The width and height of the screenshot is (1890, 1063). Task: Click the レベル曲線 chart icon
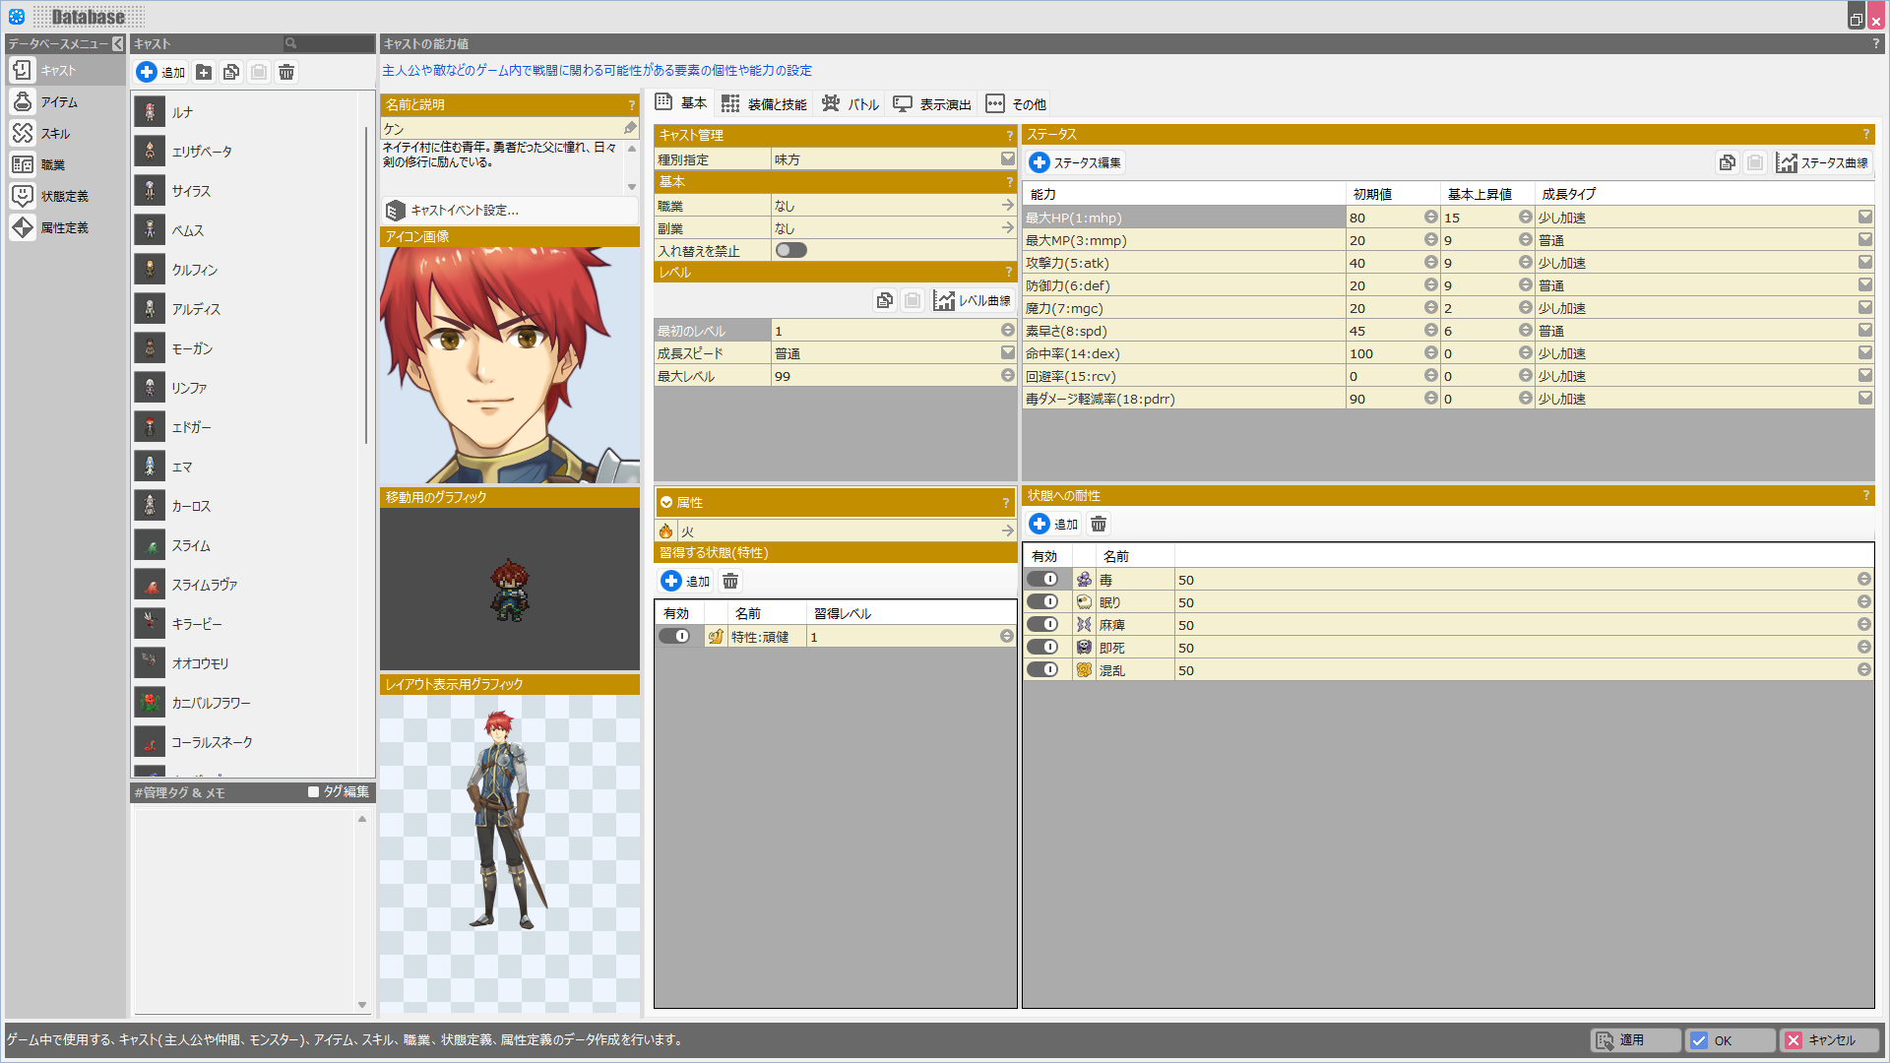tap(944, 301)
